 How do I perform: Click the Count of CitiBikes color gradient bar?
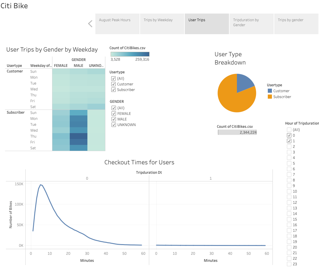(x=130, y=54)
